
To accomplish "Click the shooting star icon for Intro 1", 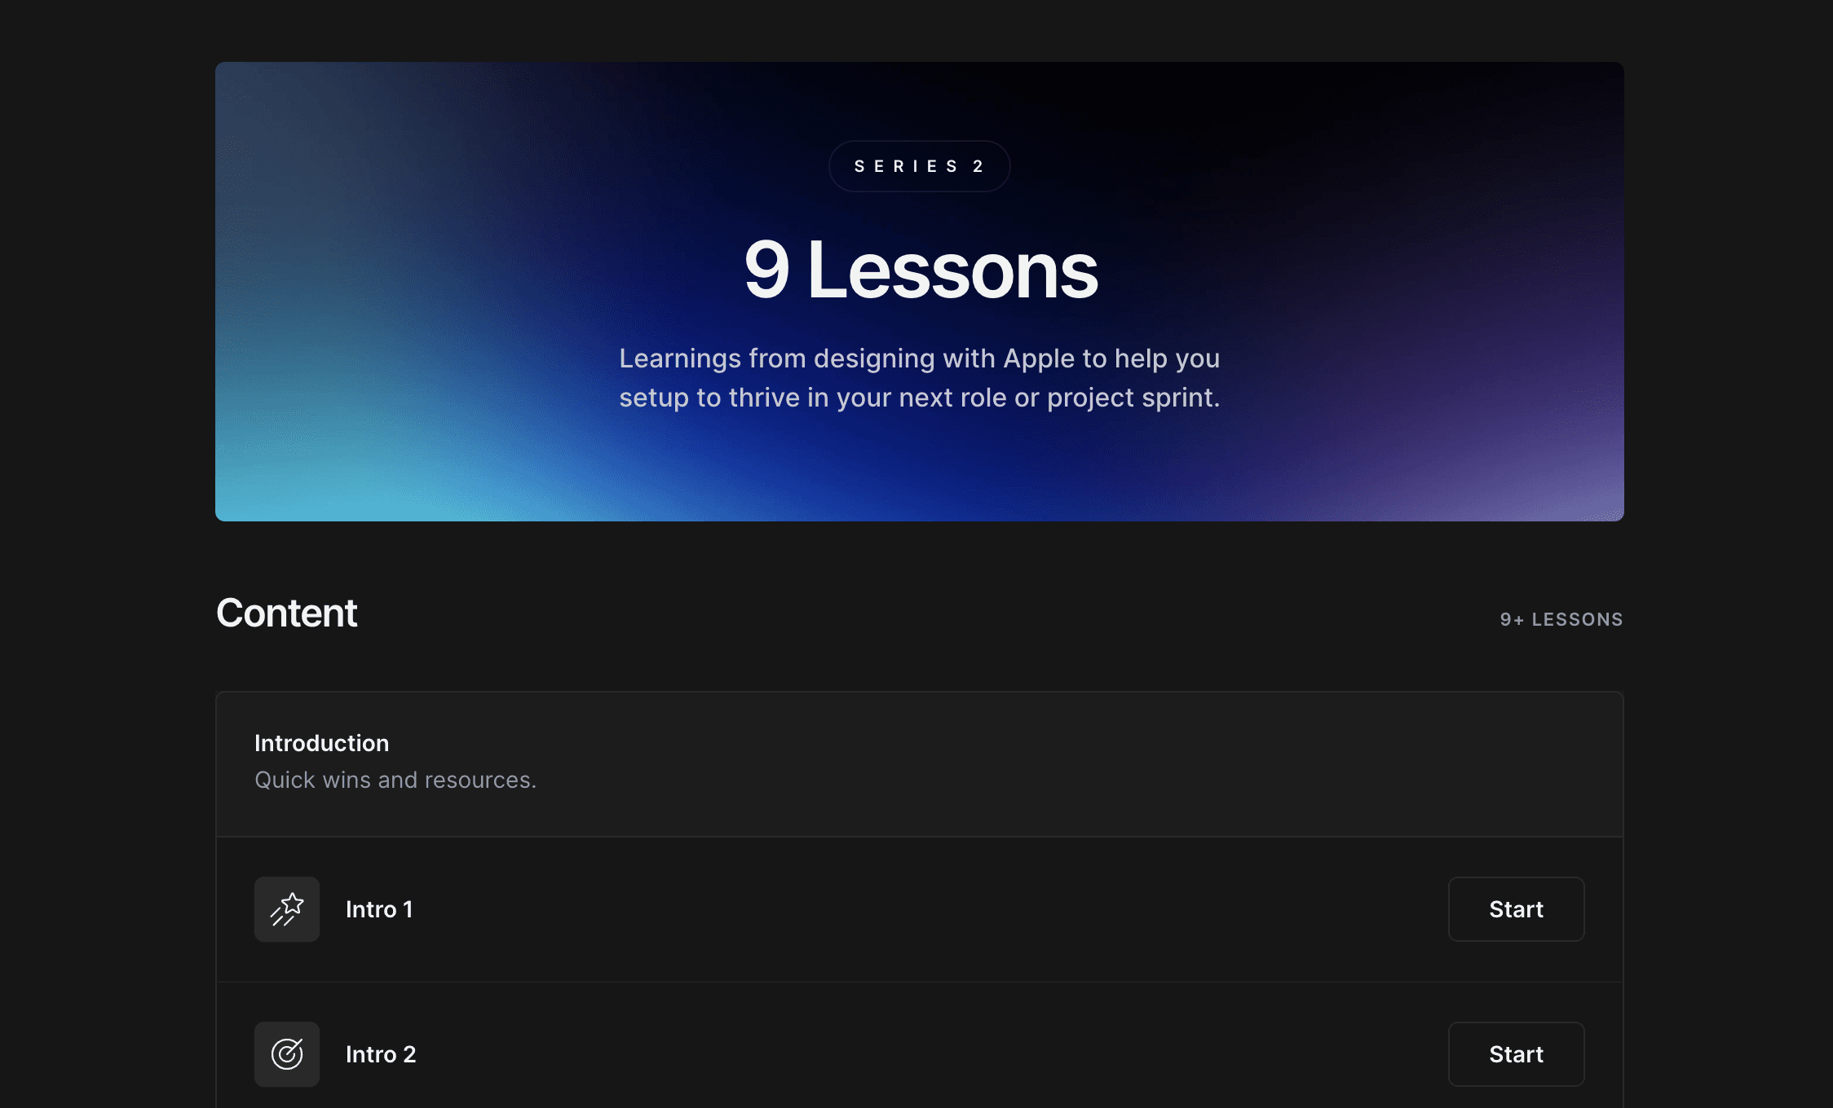I will point(287,909).
